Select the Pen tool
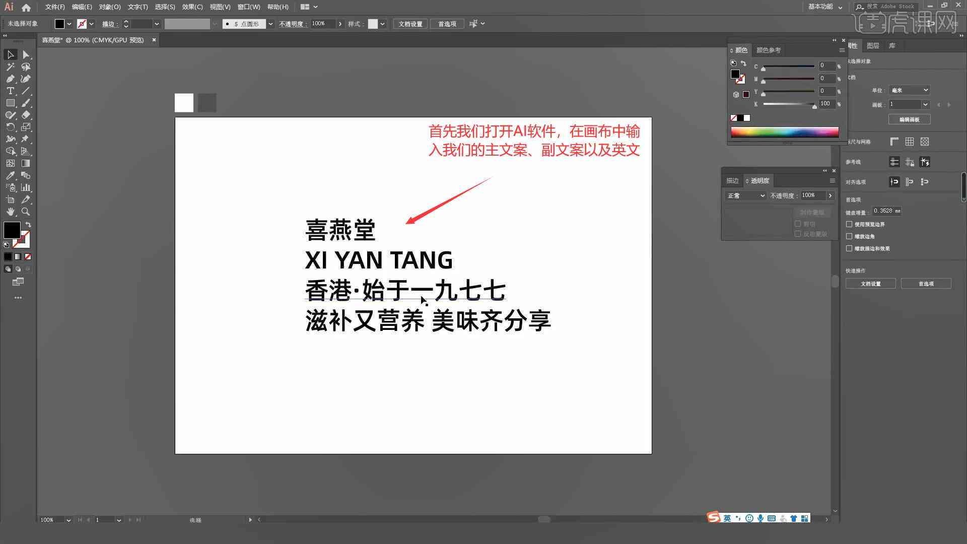The width and height of the screenshot is (967, 544). (x=10, y=79)
